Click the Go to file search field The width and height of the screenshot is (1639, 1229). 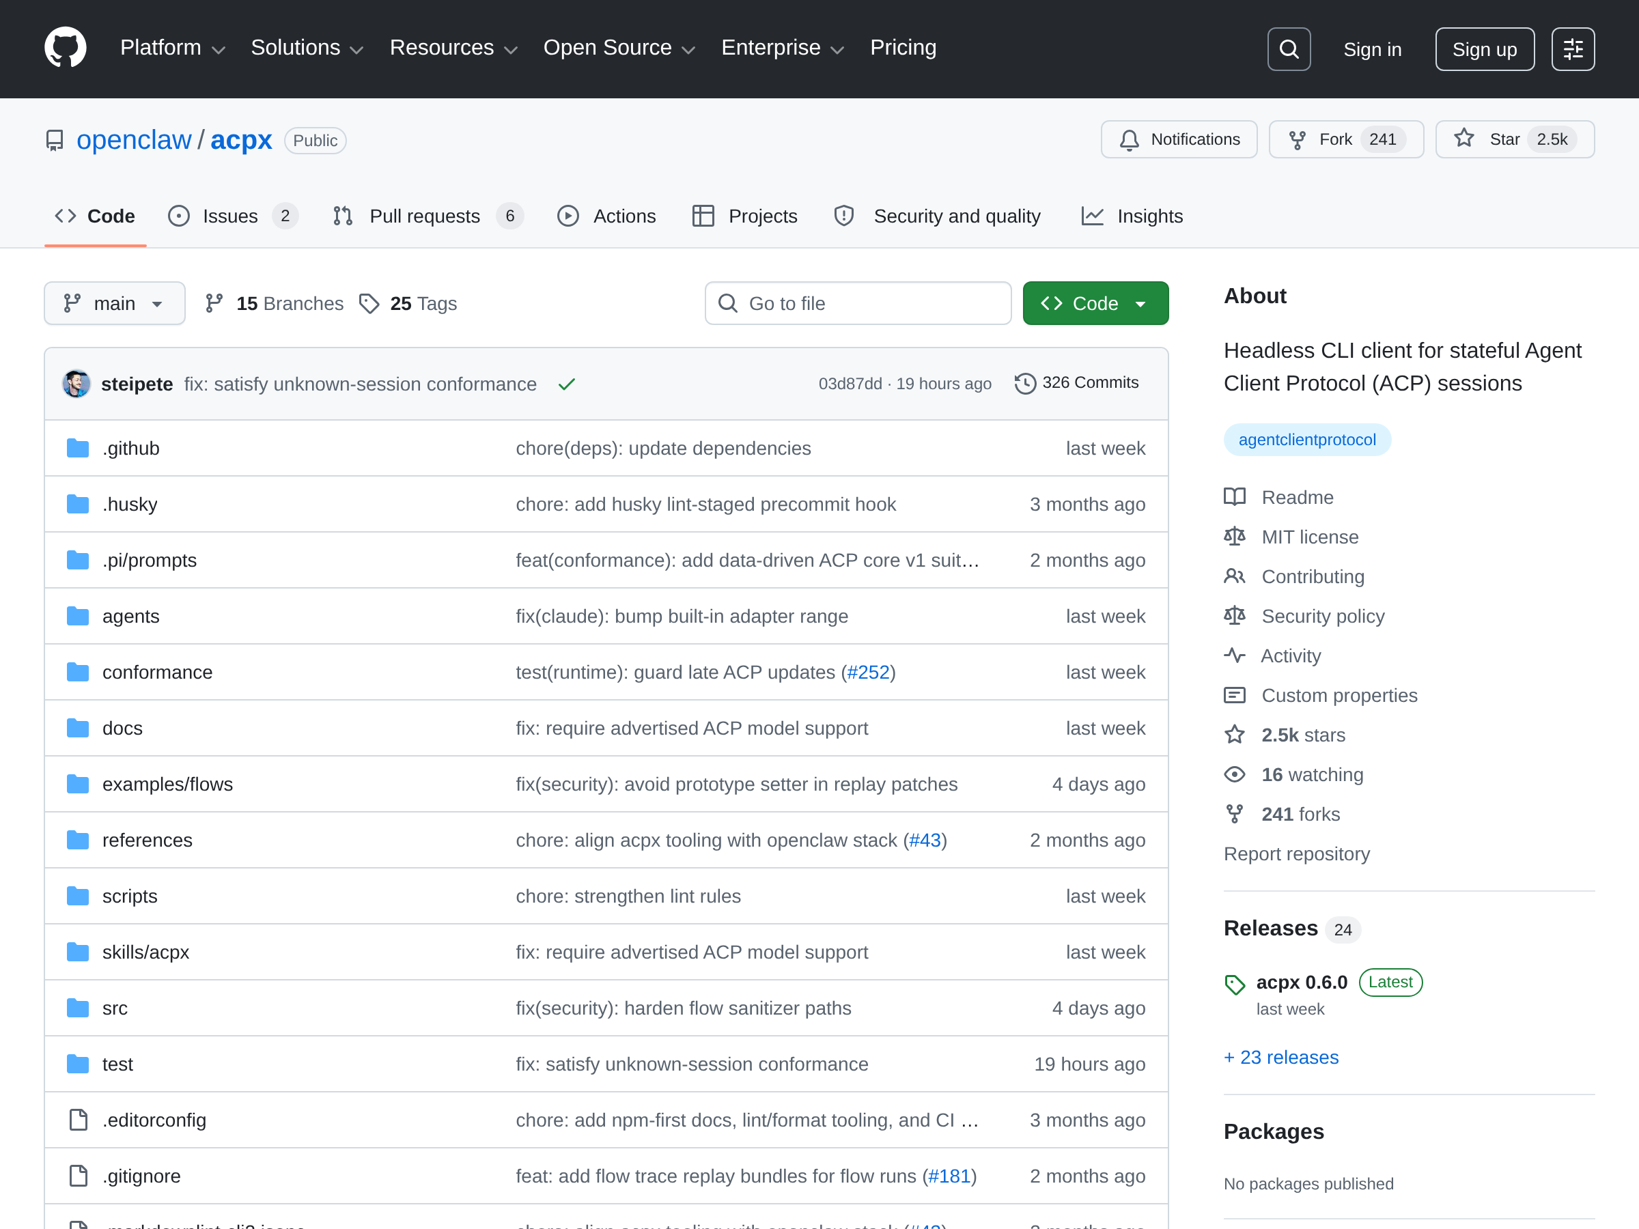(x=857, y=303)
